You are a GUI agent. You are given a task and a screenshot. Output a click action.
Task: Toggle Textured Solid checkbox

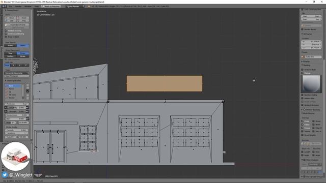coord(302,70)
